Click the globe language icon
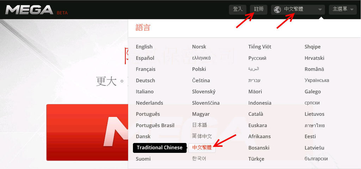 pyautogui.click(x=277, y=9)
